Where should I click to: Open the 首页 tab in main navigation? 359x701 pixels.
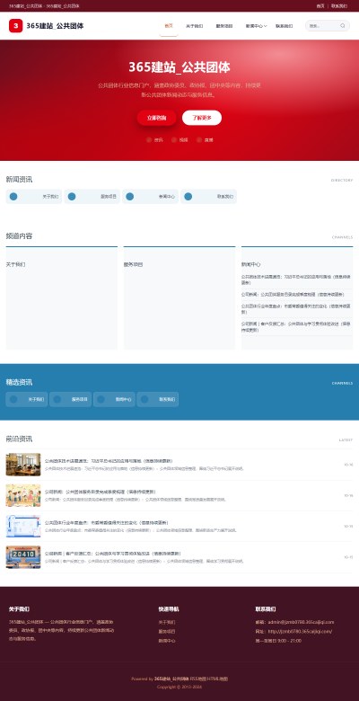coord(169,26)
